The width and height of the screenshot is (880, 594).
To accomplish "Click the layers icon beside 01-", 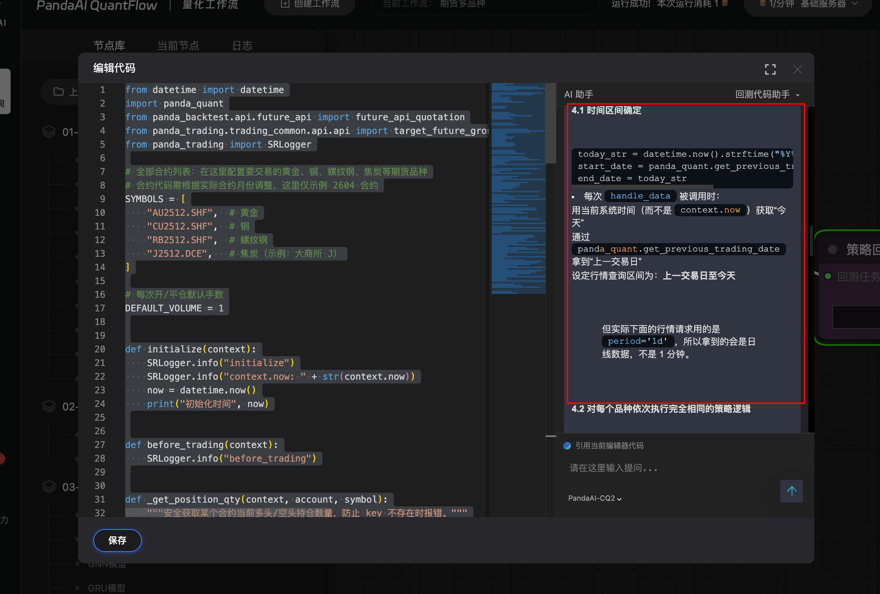I will click(x=49, y=132).
